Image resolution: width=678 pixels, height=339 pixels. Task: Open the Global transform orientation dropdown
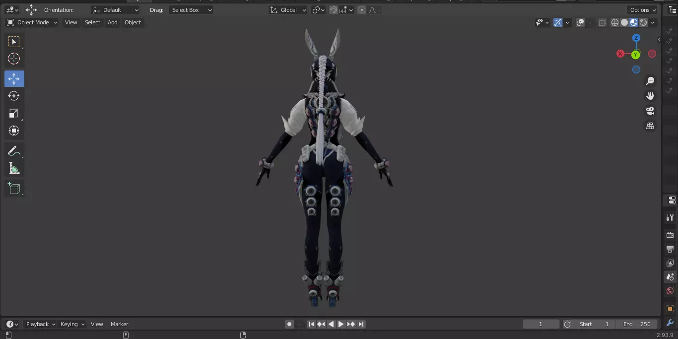point(288,10)
